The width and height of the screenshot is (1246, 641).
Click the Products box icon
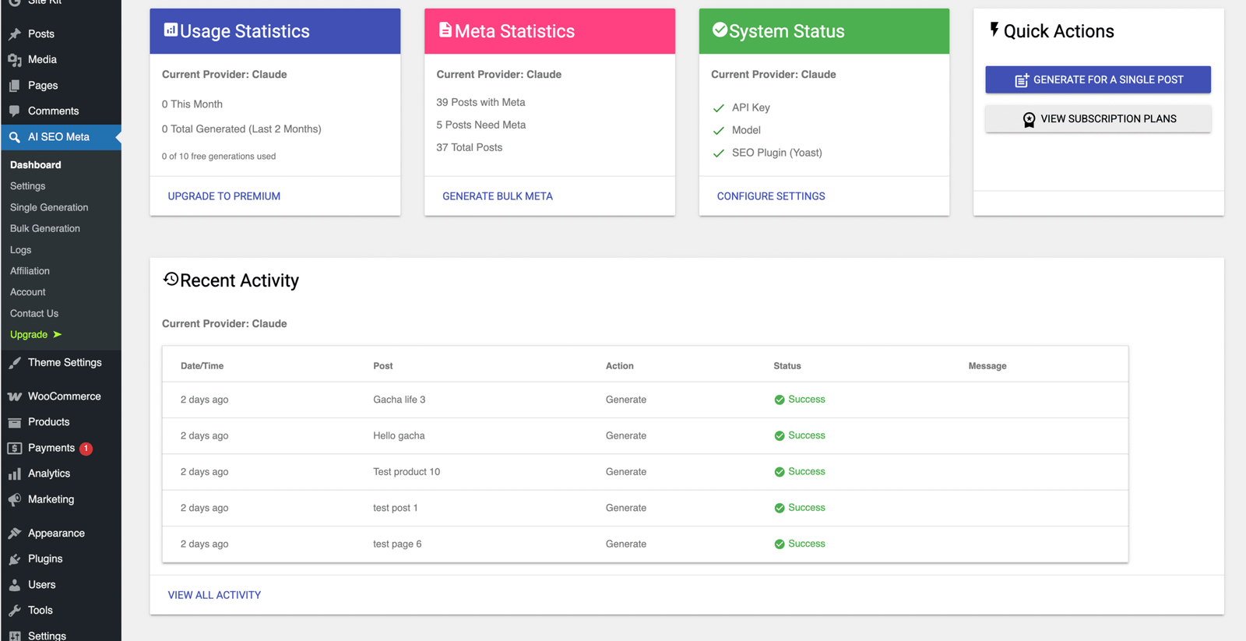click(x=15, y=422)
